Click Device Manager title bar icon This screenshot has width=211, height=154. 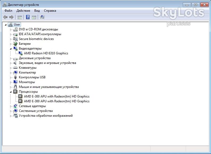(x=5, y=5)
